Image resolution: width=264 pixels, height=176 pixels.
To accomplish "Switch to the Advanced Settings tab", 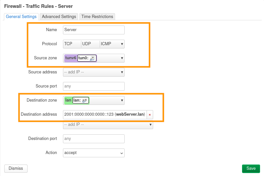I will coord(59,17).
